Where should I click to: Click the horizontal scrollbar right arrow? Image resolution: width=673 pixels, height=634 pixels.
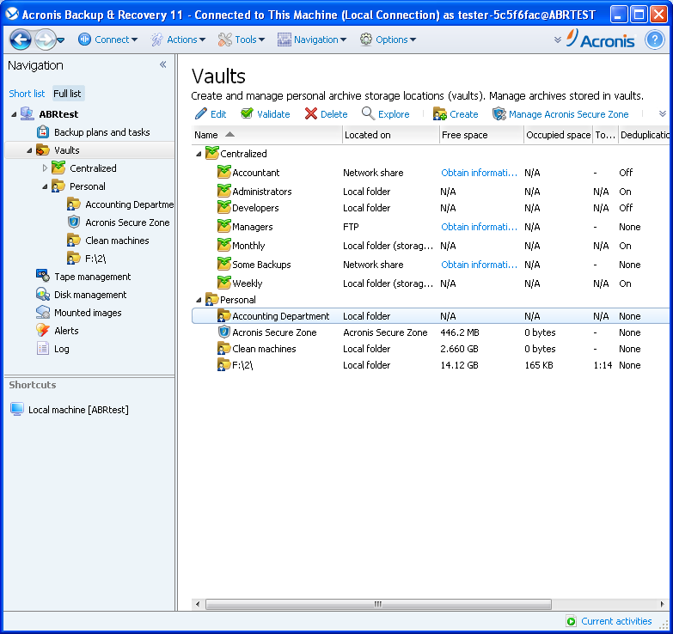(x=663, y=604)
